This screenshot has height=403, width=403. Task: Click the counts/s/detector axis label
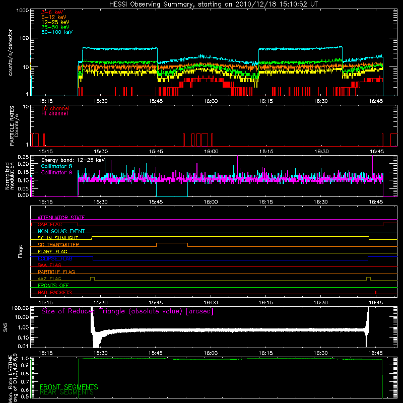click(10, 52)
